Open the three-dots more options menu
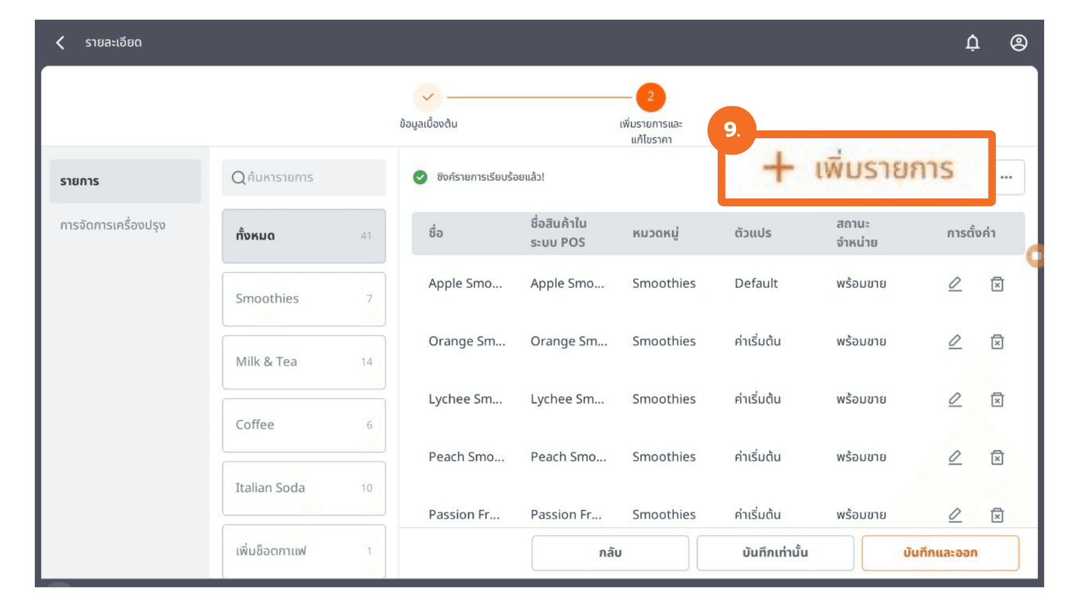1079x607 pixels. pyautogui.click(x=1007, y=178)
